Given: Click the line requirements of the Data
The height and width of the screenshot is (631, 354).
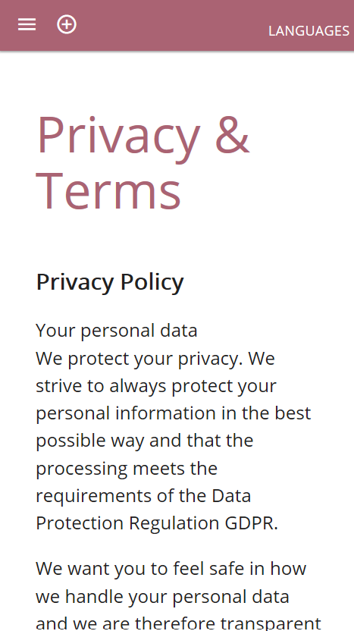Looking at the screenshot, I should pyautogui.click(x=143, y=496).
